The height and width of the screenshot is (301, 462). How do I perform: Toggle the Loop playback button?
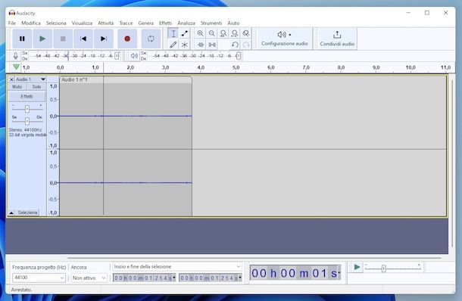point(151,39)
